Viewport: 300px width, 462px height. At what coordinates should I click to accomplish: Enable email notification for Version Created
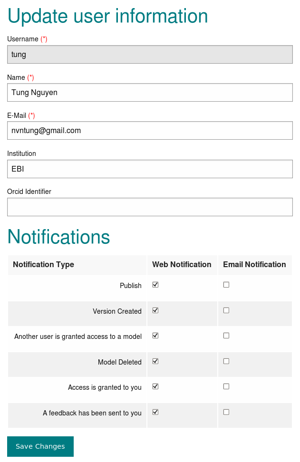click(226, 310)
